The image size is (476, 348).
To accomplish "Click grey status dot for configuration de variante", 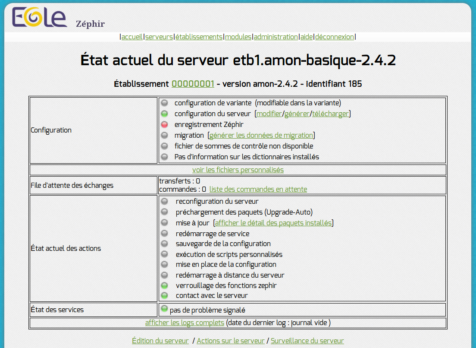I will pos(165,103).
